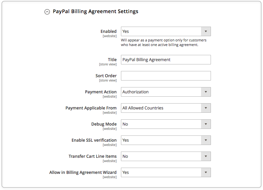
Task: Focus the Sort Order input field
Action: pyautogui.click(x=166, y=76)
